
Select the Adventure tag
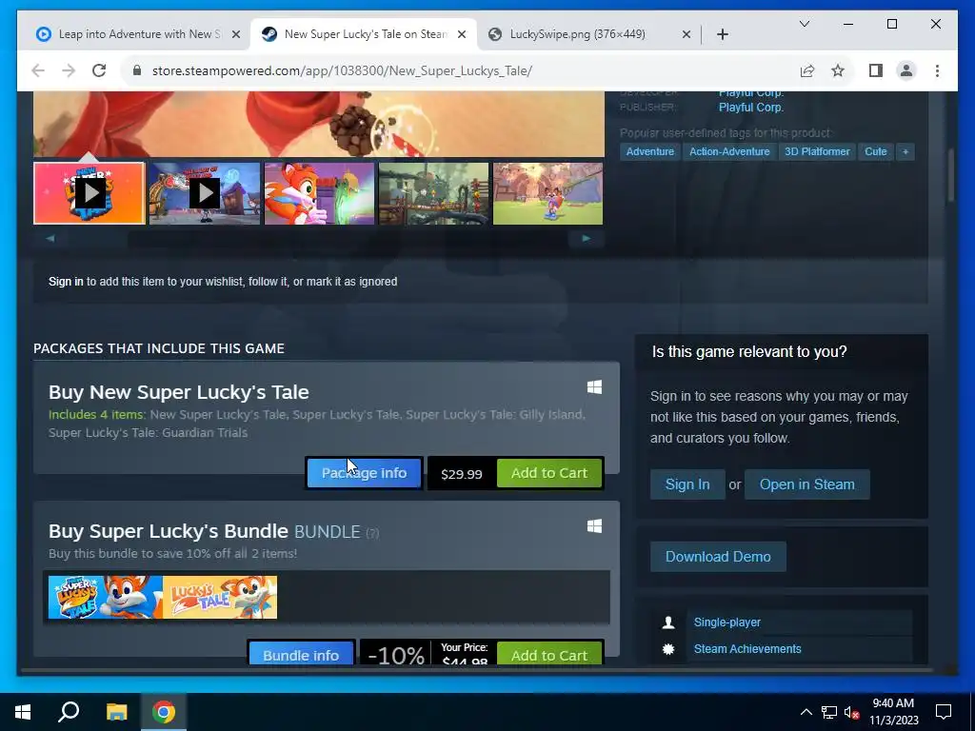(649, 151)
